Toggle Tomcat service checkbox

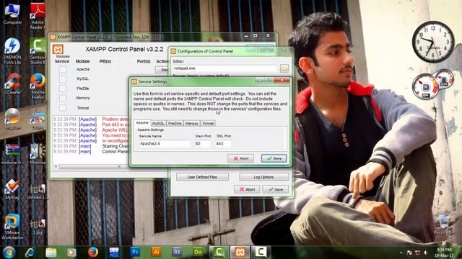[63, 107]
